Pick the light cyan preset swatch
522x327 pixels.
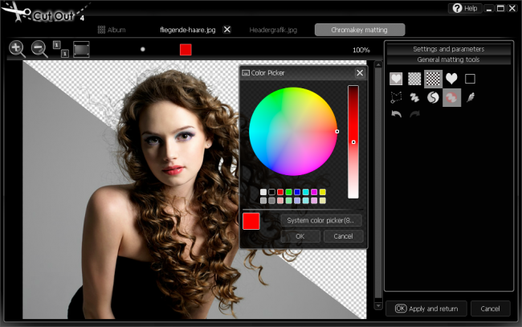(x=306, y=201)
